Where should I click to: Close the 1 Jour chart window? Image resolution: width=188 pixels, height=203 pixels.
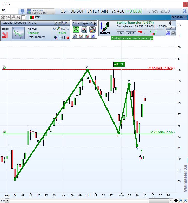[x=185, y=4]
